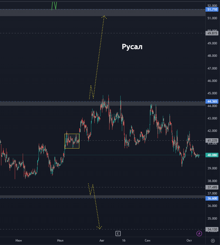
Task: Click the 16 date axis label
Action: pyautogui.click(x=124, y=241)
